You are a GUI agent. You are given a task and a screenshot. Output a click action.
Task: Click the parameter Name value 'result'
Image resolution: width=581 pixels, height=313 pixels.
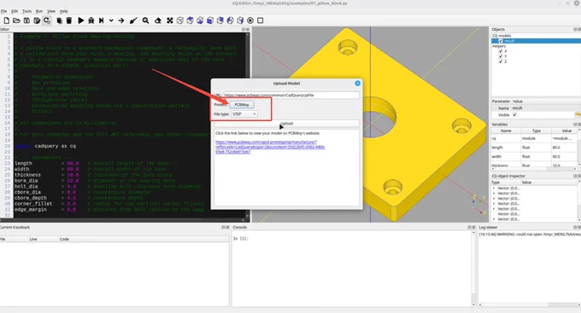517,108
